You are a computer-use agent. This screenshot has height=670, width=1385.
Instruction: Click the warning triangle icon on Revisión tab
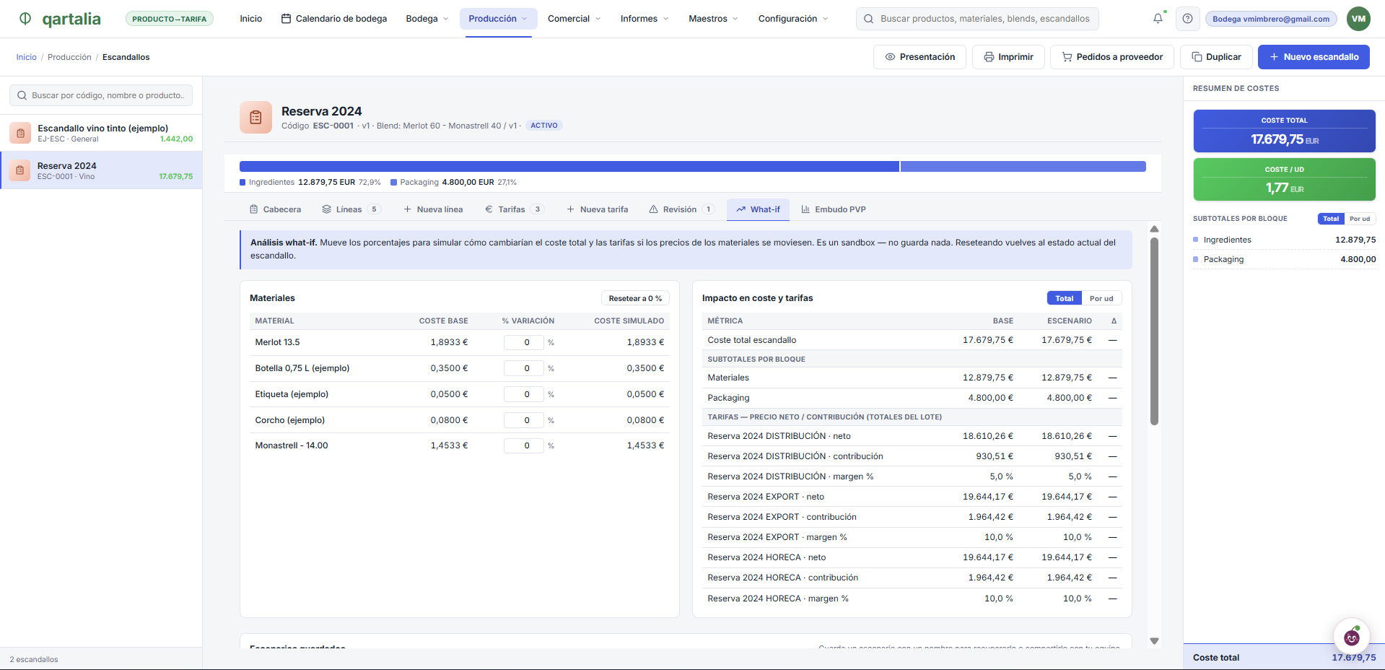(653, 209)
